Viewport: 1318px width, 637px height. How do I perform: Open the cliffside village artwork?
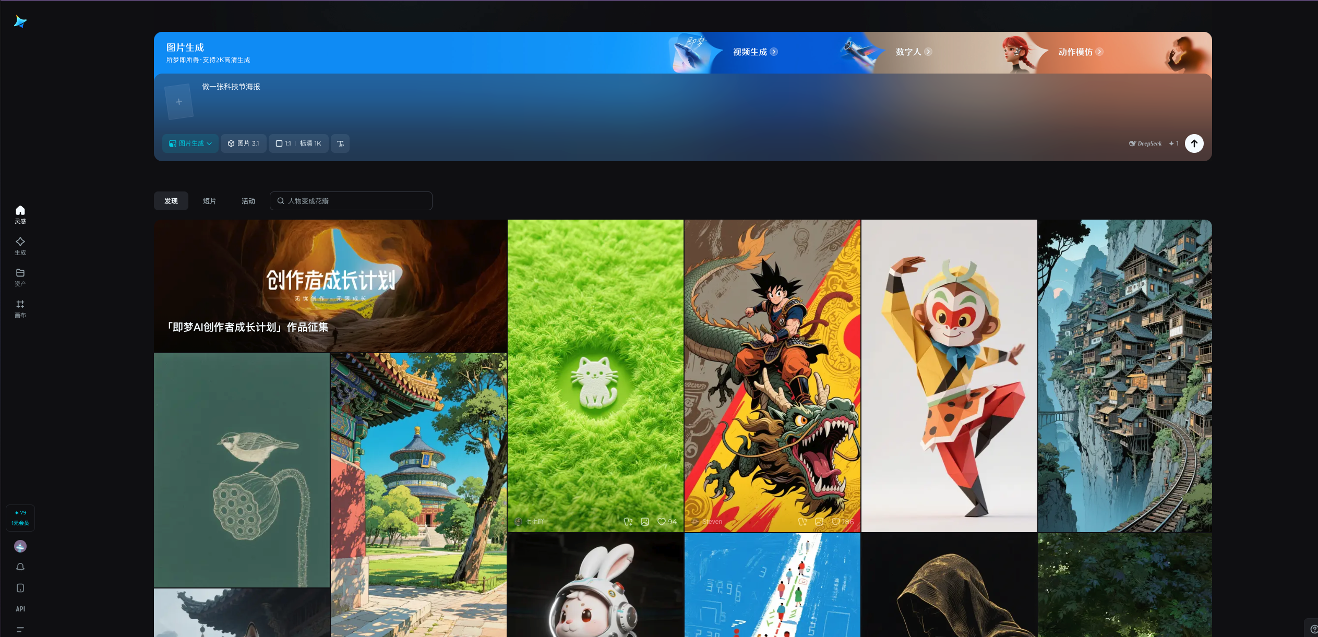pos(1125,376)
